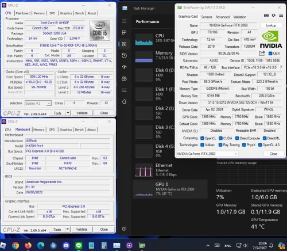Toggle DirectML checkbox in GPU-Z
287x251 pixels.
pos(265,138)
